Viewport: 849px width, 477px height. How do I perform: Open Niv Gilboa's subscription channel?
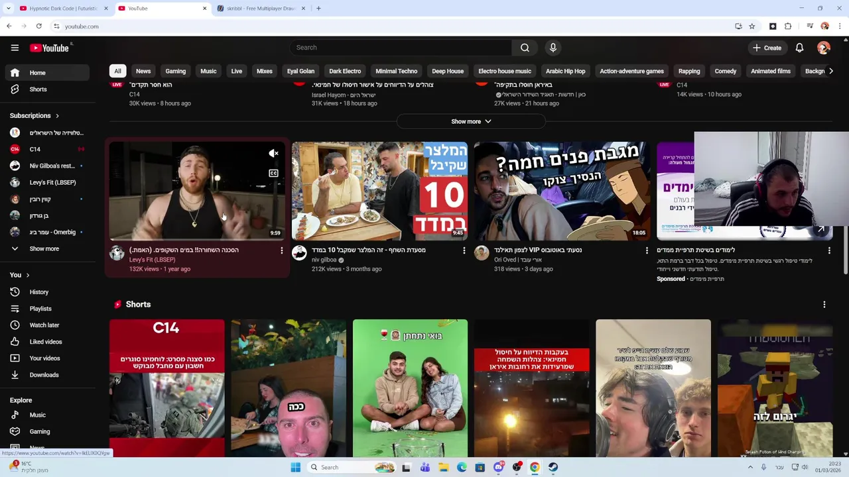coord(46,166)
